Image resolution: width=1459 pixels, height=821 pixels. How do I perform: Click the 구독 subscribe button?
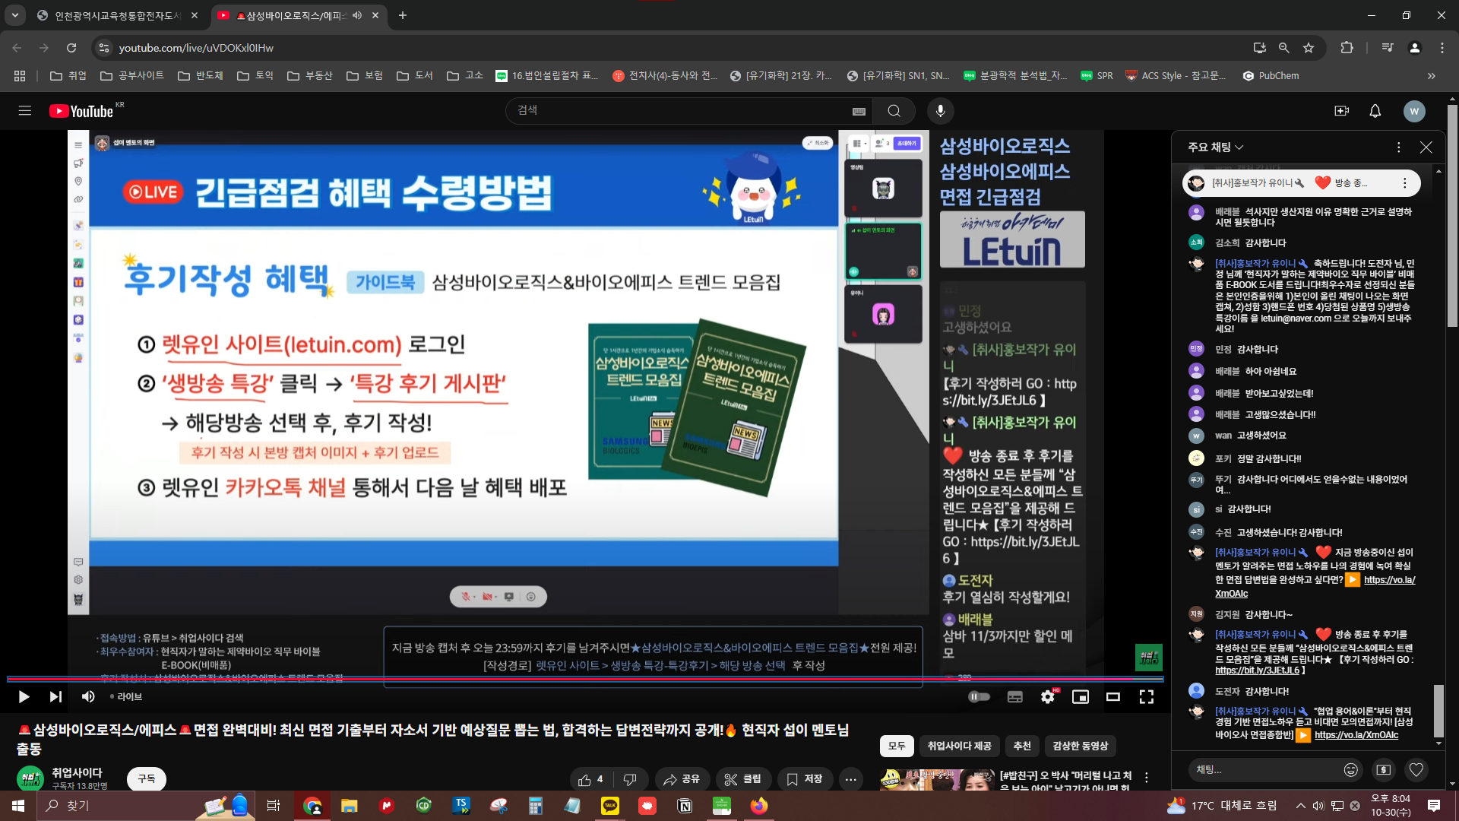coord(147,778)
